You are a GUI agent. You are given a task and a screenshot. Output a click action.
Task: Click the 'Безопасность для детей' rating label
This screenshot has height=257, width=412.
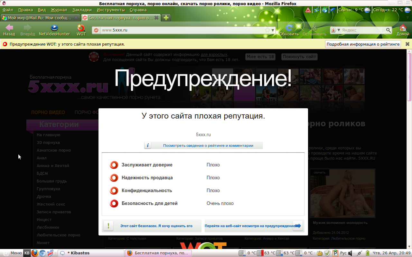(150, 203)
